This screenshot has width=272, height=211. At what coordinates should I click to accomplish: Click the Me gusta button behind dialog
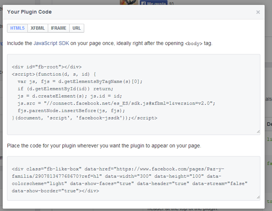tap(154, 3)
